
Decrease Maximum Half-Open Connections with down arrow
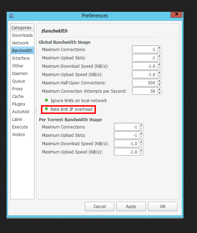tap(159, 84)
